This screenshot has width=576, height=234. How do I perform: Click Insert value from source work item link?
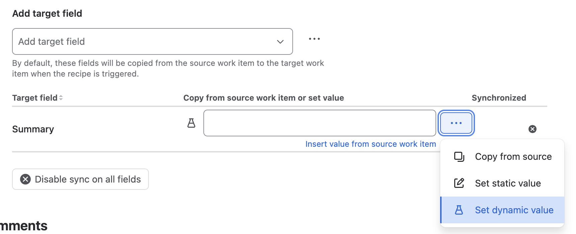point(371,144)
